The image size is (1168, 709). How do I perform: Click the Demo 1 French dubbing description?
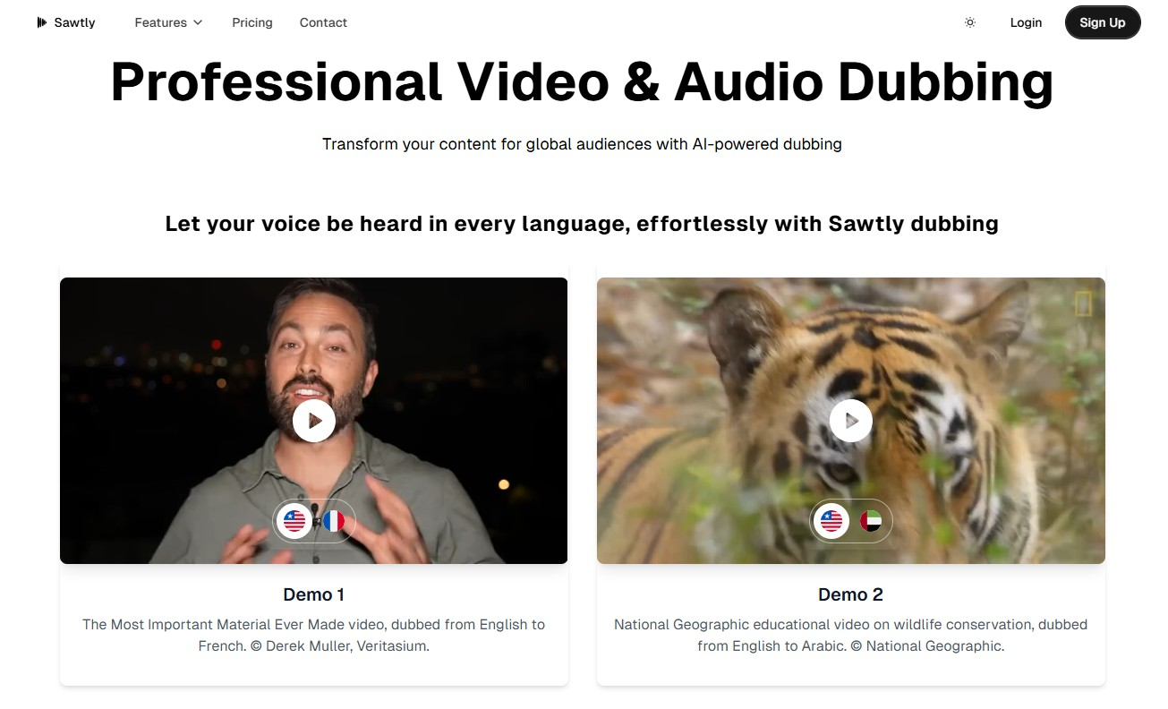(x=313, y=635)
